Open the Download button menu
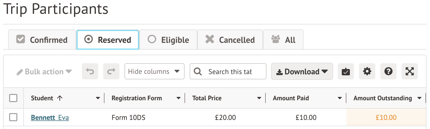 302,72
